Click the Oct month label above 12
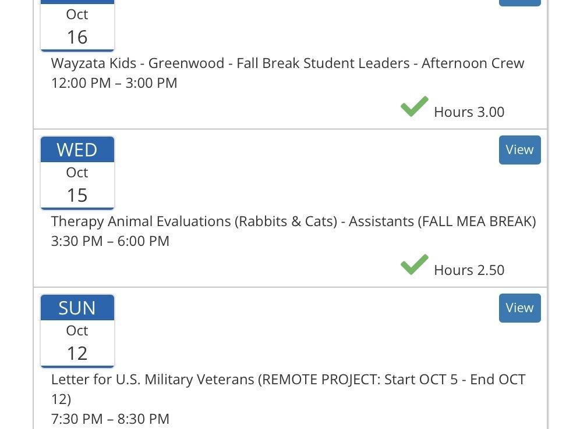Viewport: 573px width, 429px height. (x=77, y=331)
